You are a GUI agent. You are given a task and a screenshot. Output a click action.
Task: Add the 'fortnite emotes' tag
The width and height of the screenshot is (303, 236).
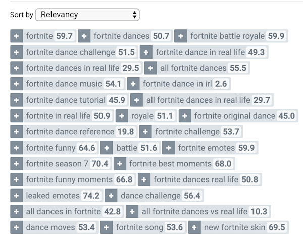click(168, 148)
